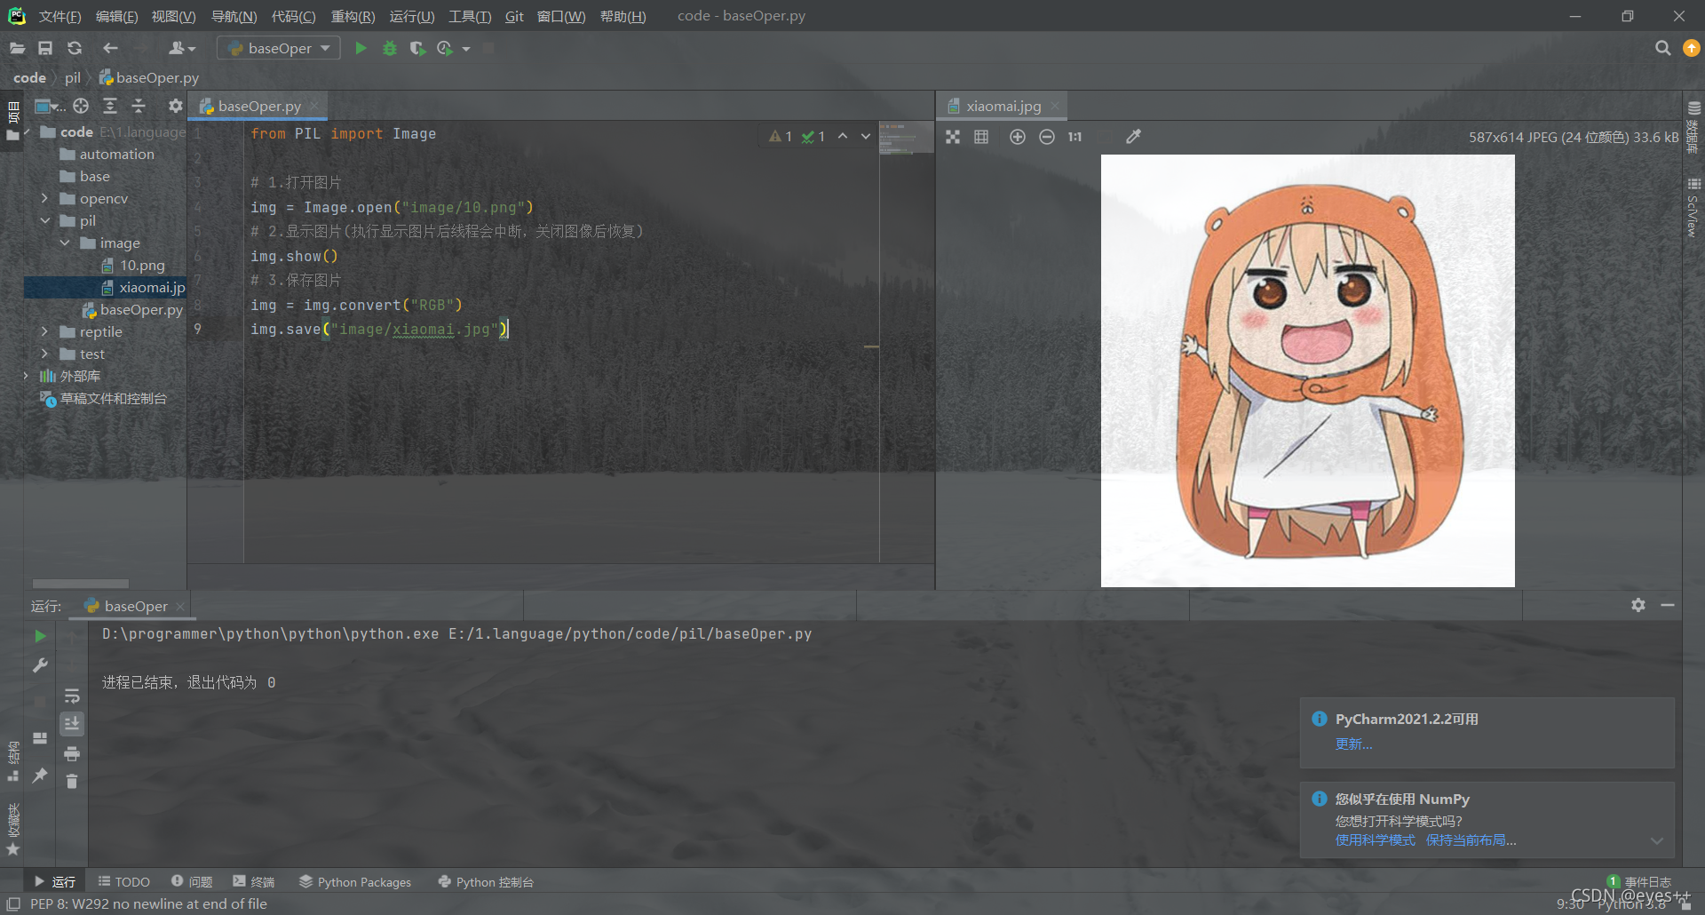Clear run console with trash icon

point(72,781)
